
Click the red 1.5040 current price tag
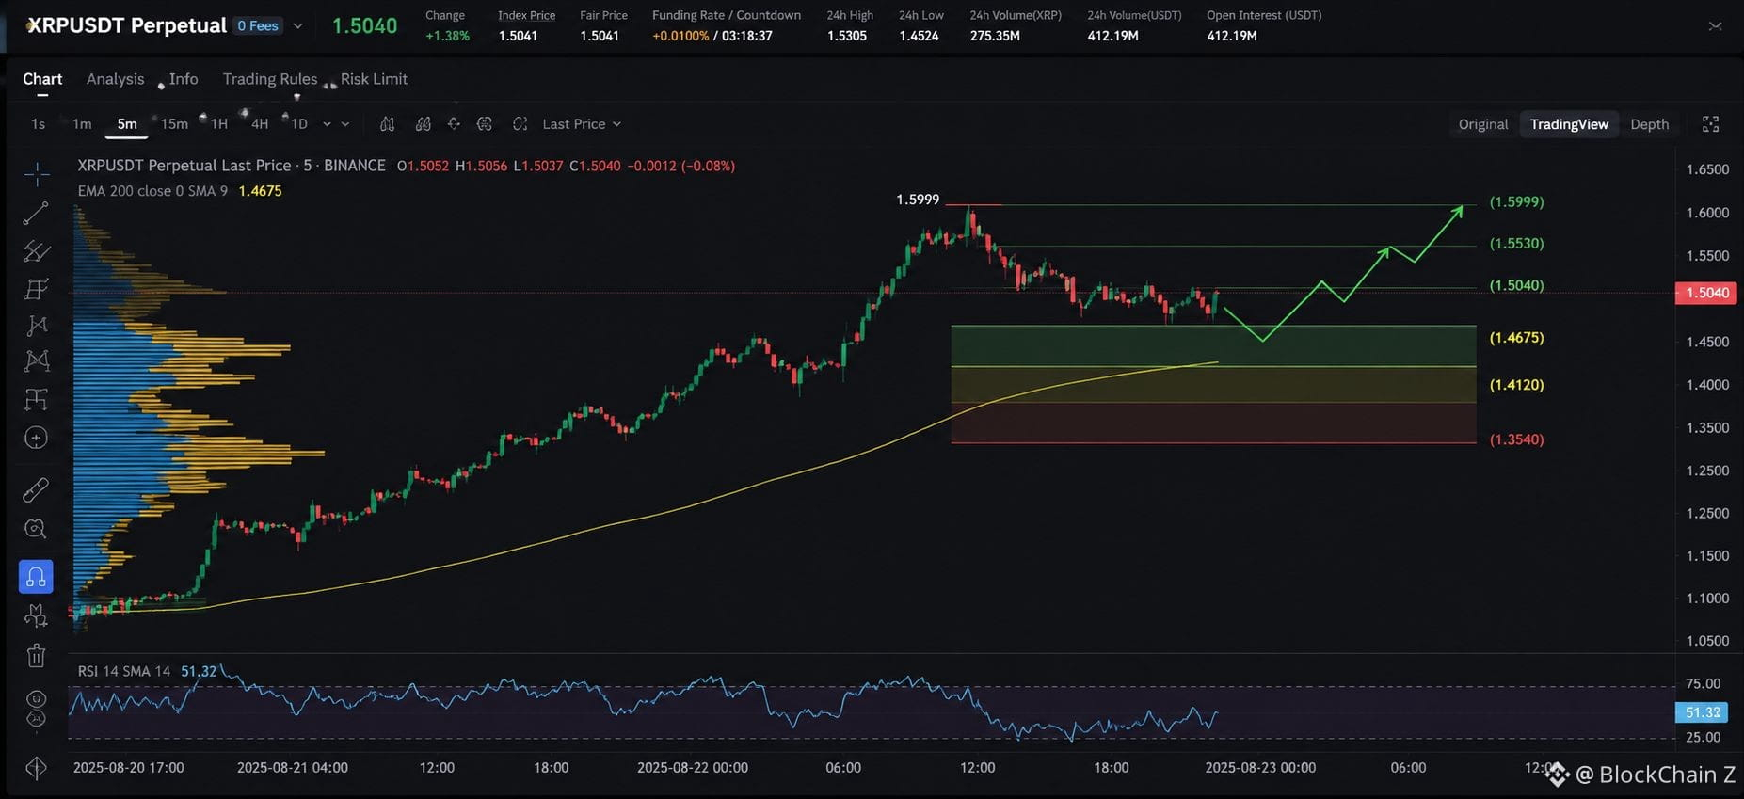tap(1706, 293)
